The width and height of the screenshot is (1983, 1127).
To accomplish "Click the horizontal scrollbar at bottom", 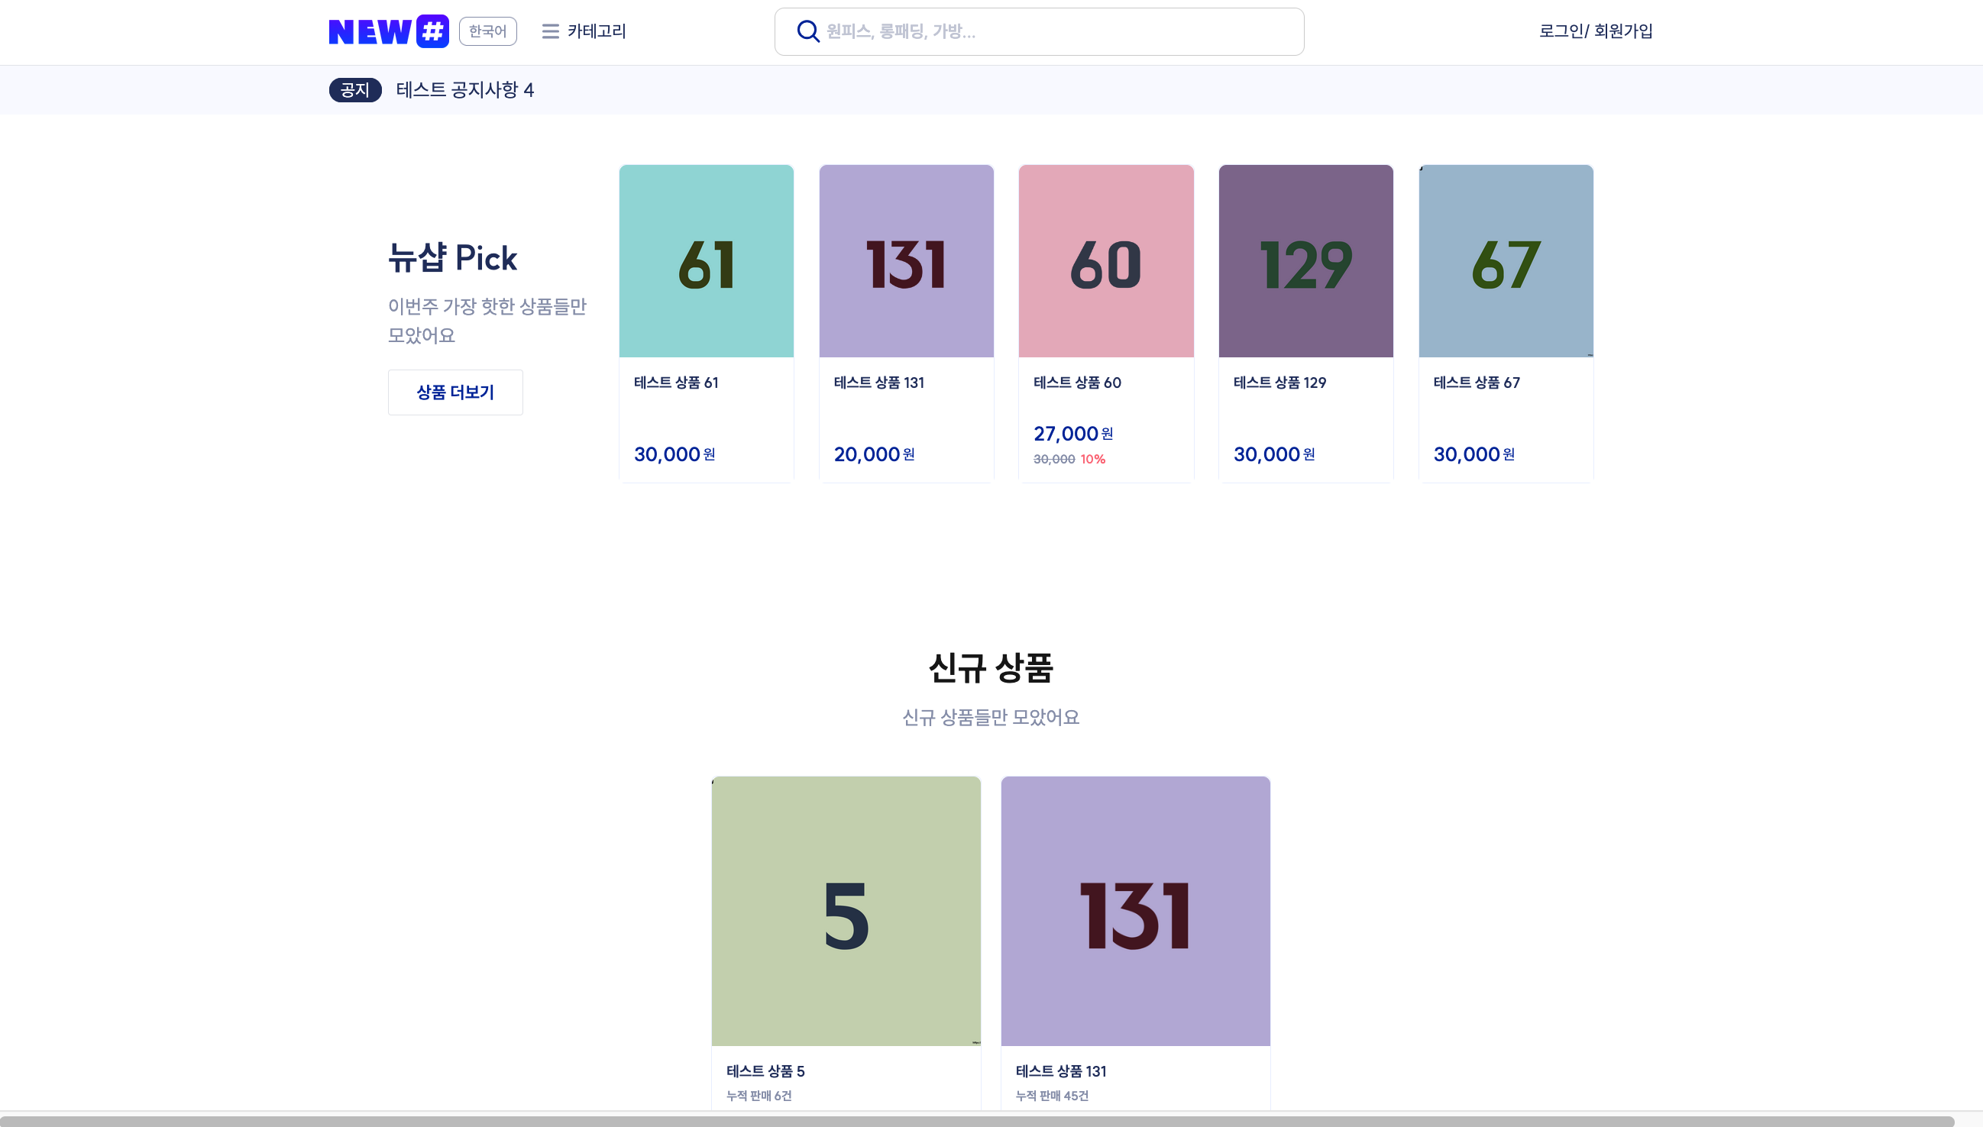I will [x=975, y=1121].
